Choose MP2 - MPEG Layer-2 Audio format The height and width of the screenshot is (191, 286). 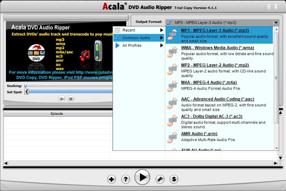[219, 70]
